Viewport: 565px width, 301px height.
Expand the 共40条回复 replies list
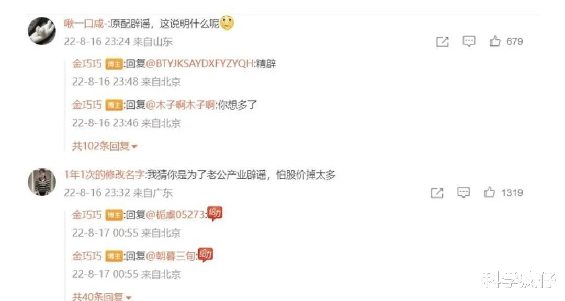click(x=101, y=296)
